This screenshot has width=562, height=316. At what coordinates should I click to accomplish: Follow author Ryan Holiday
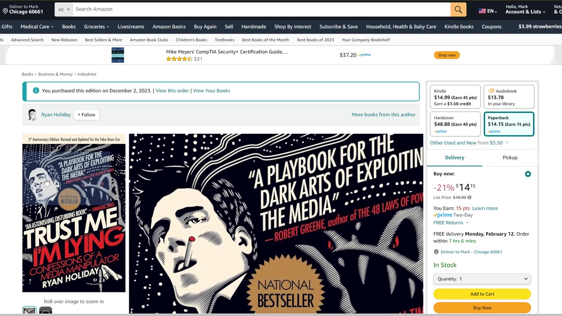click(x=86, y=115)
